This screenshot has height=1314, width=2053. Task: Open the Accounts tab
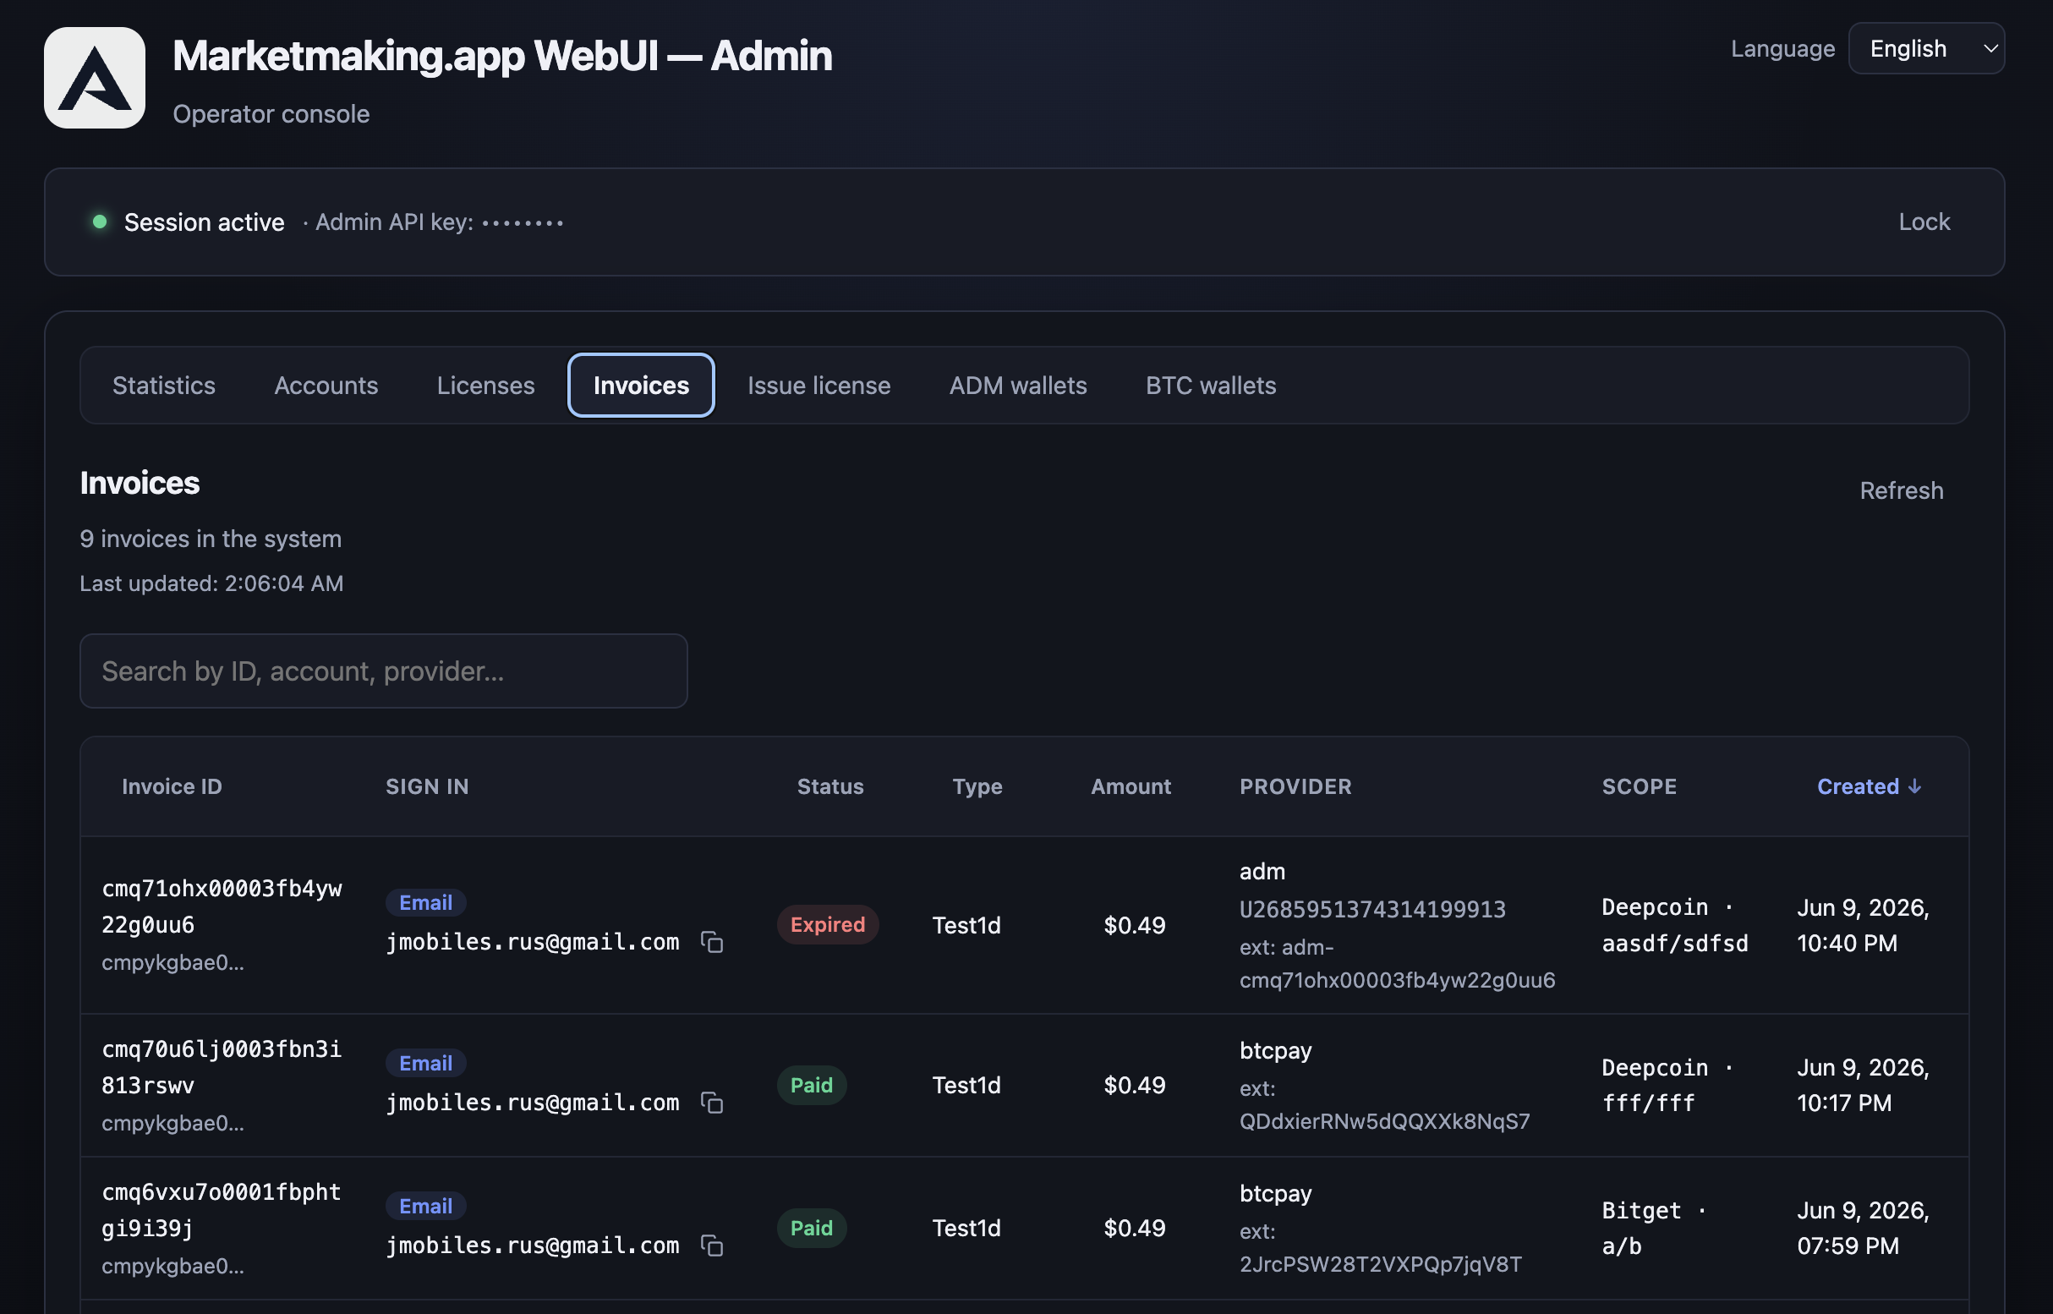coord(326,386)
